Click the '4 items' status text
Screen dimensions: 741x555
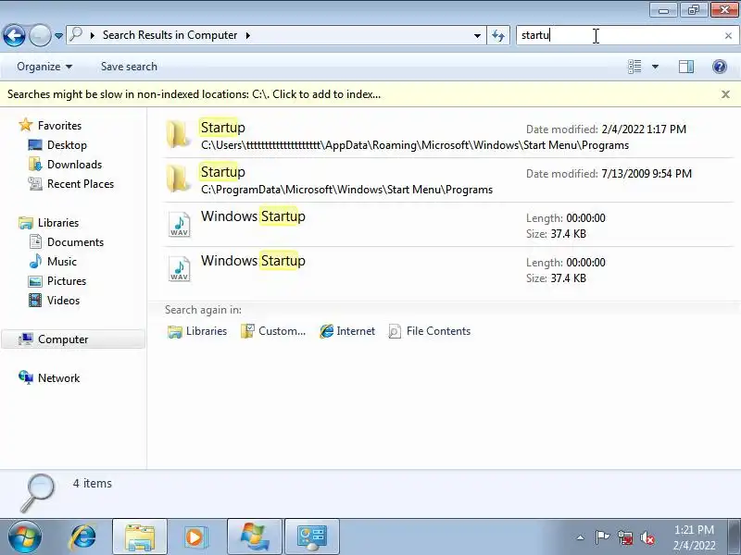92,483
